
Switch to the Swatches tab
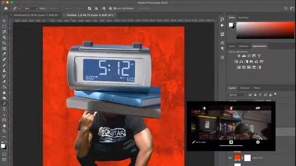coord(243,18)
